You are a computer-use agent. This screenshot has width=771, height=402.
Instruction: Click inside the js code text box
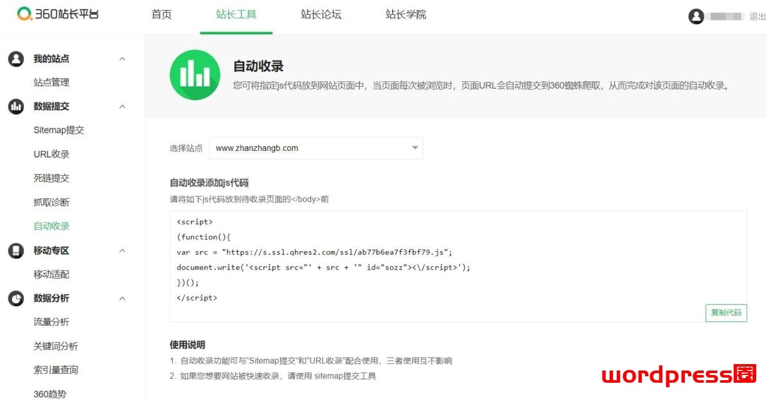[x=458, y=267]
